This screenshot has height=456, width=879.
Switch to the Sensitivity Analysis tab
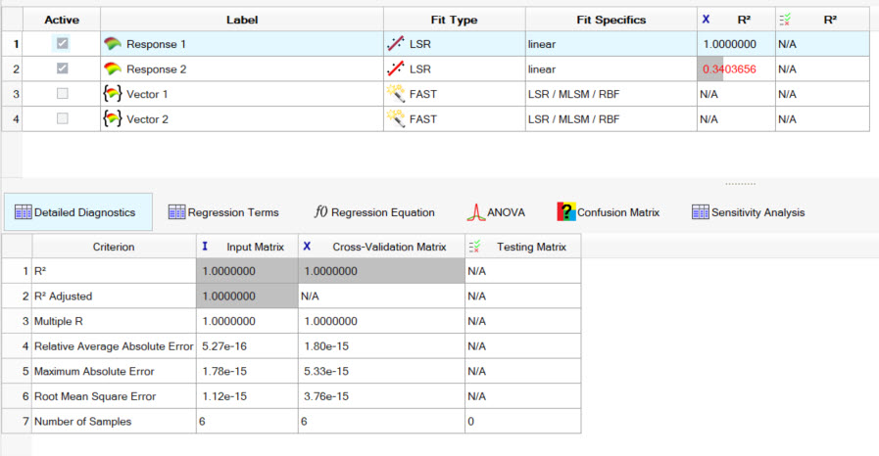[x=749, y=212]
